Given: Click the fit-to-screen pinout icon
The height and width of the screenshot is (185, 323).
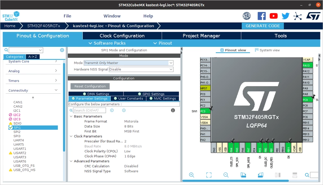Looking at the screenshot, I should (209, 175).
